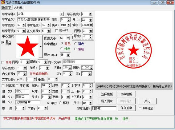Adjust the 印章宽度 spinner
Image resolution: width=175 pixels, height=130 pixels.
pyautogui.click(x=21, y=25)
